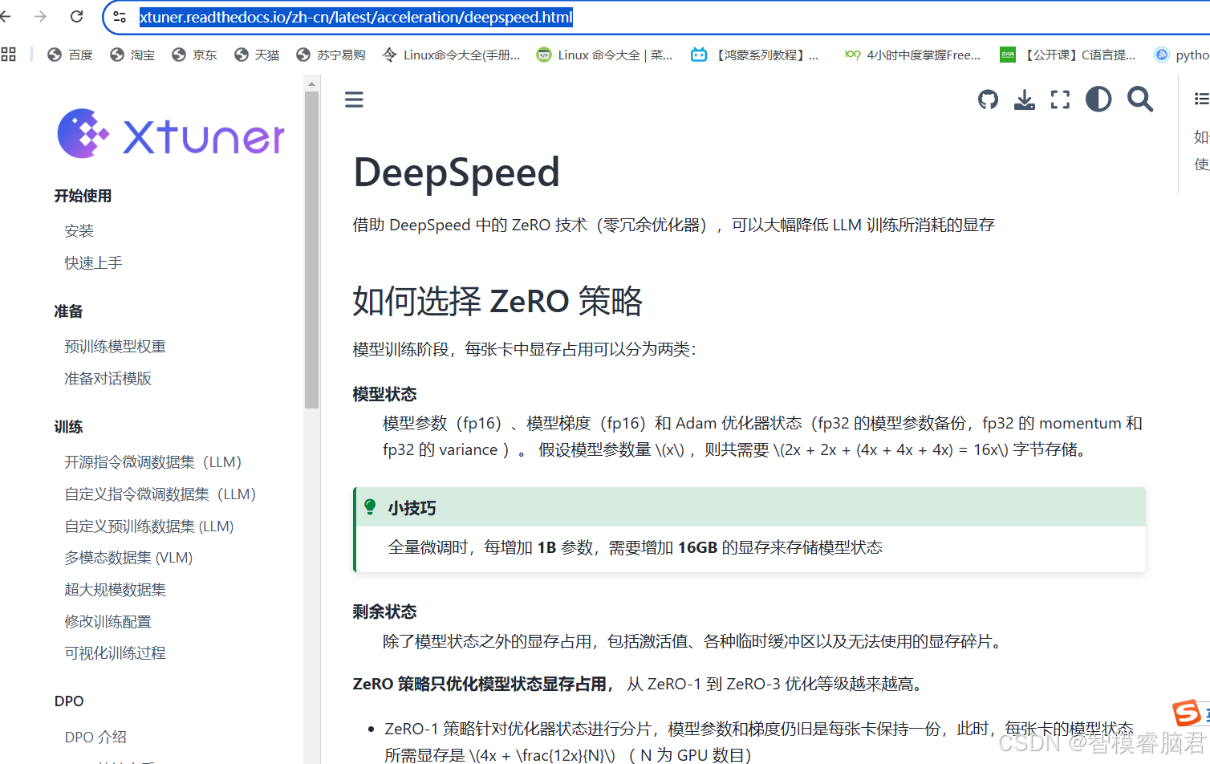Click sidebar scrollbar up arrow
This screenshot has height=764, width=1210.
pos(312,83)
